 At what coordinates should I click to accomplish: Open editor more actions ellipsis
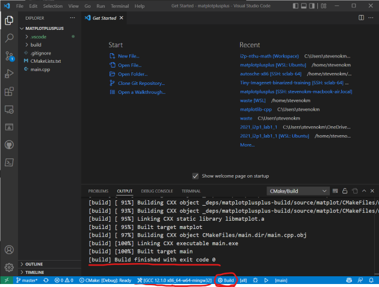(x=371, y=17)
